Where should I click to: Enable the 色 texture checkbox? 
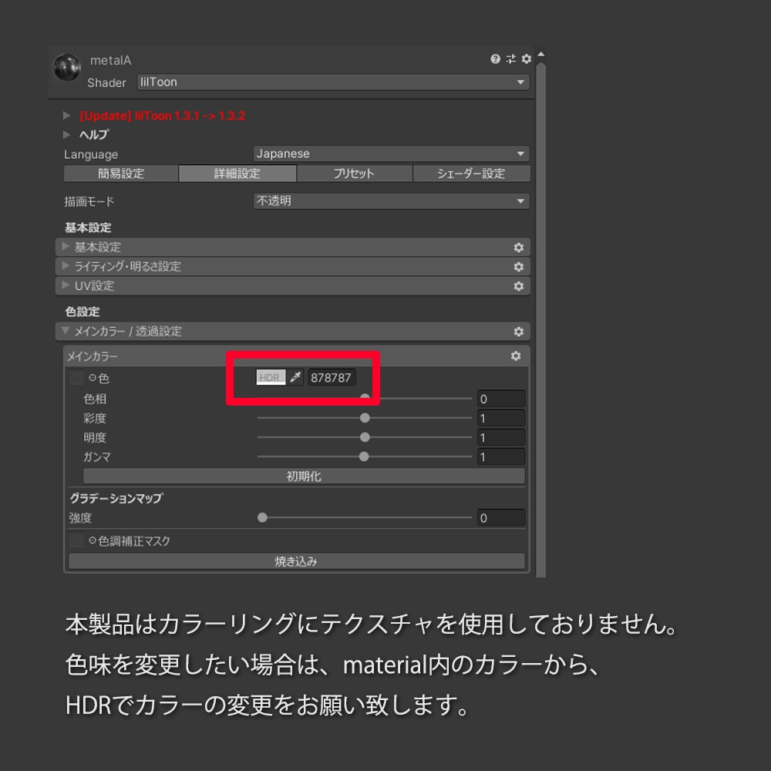76,378
